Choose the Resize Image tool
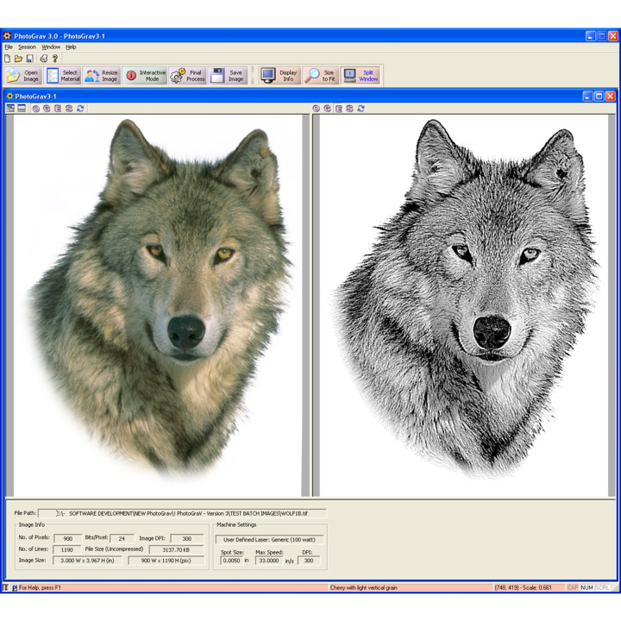The width and height of the screenshot is (621, 621). pyautogui.click(x=102, y=76)
